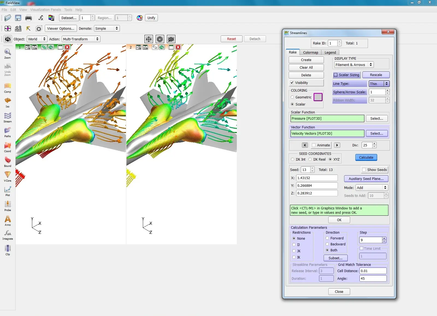Open the Display Type dropdown
The height and width of the screenshot is (316, 437).
[354, 65]
